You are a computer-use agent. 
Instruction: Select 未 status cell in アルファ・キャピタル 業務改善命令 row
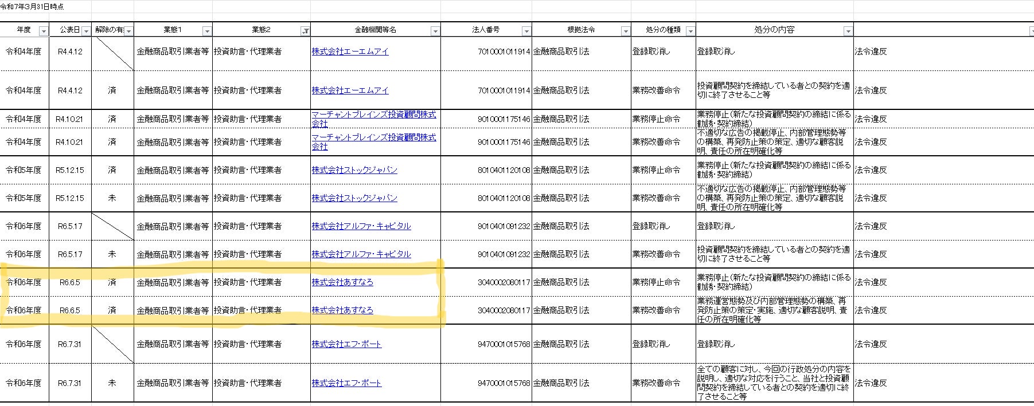[x=112, y=254]
